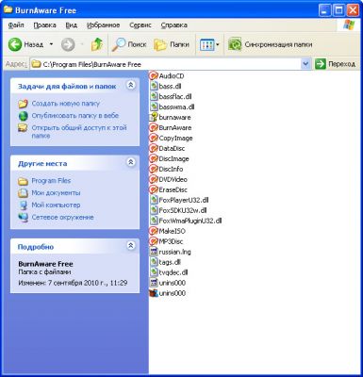Open the Сервис menu
The image size is (363, 377).
coord(140,25)
